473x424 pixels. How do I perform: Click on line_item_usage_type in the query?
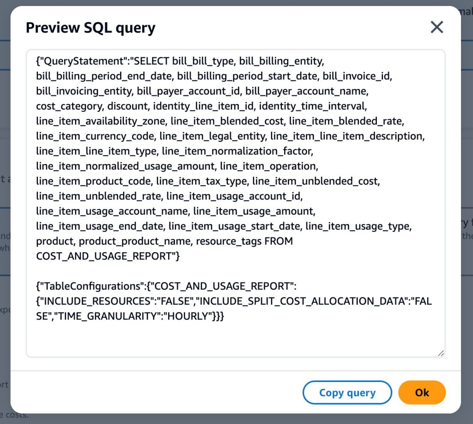click(357, 226)
